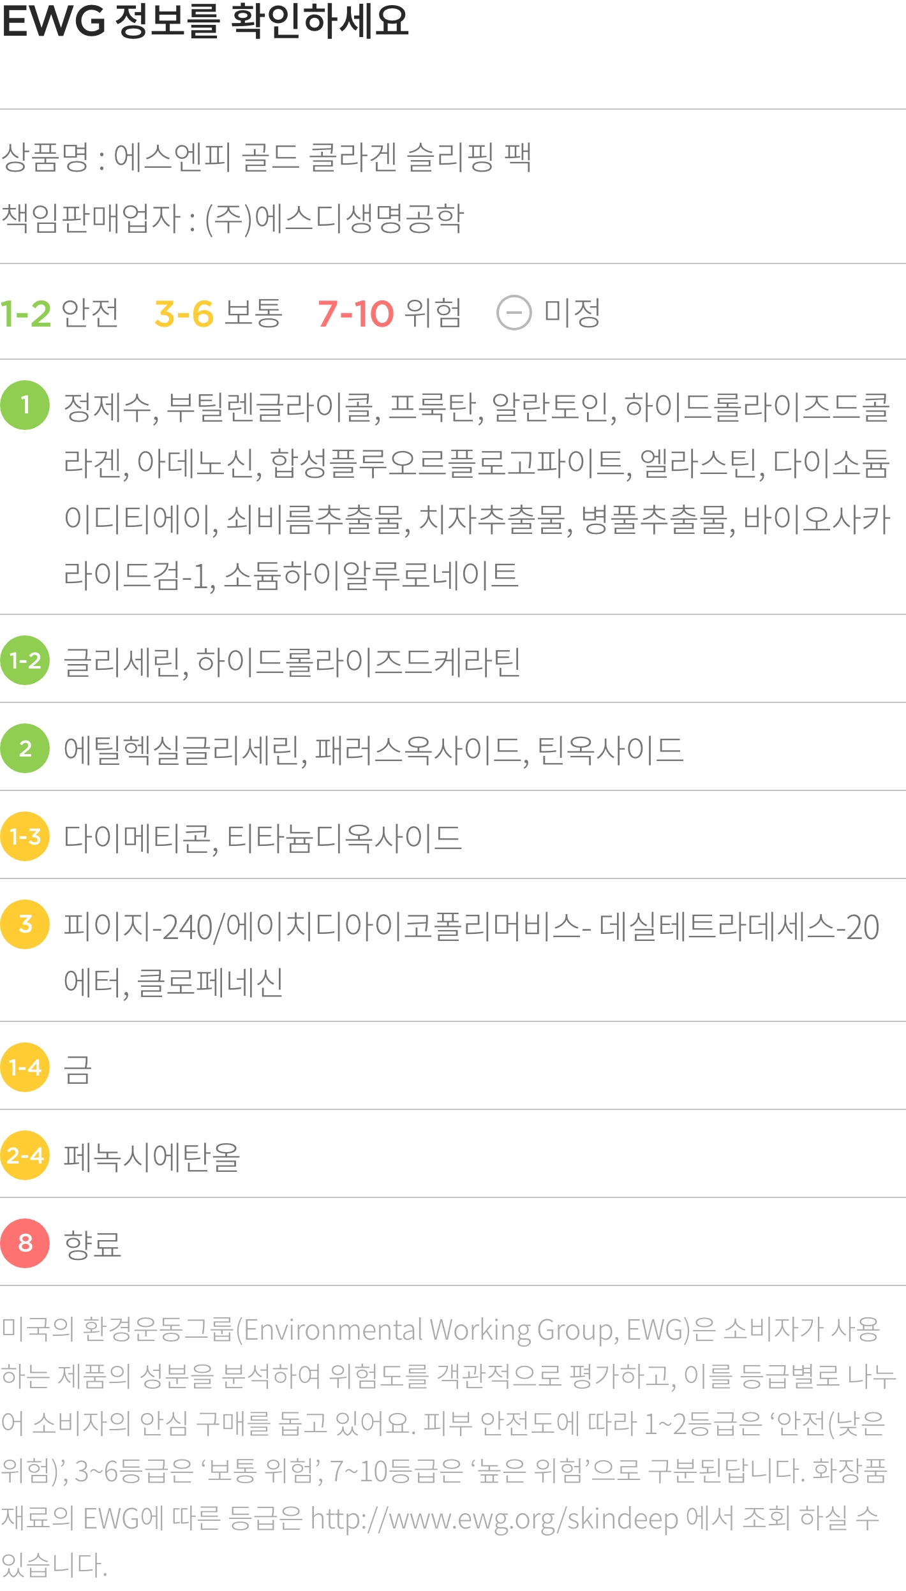Select the yellow grade 3 badge
Screen dimensions: 906x1591
point(25,924)
